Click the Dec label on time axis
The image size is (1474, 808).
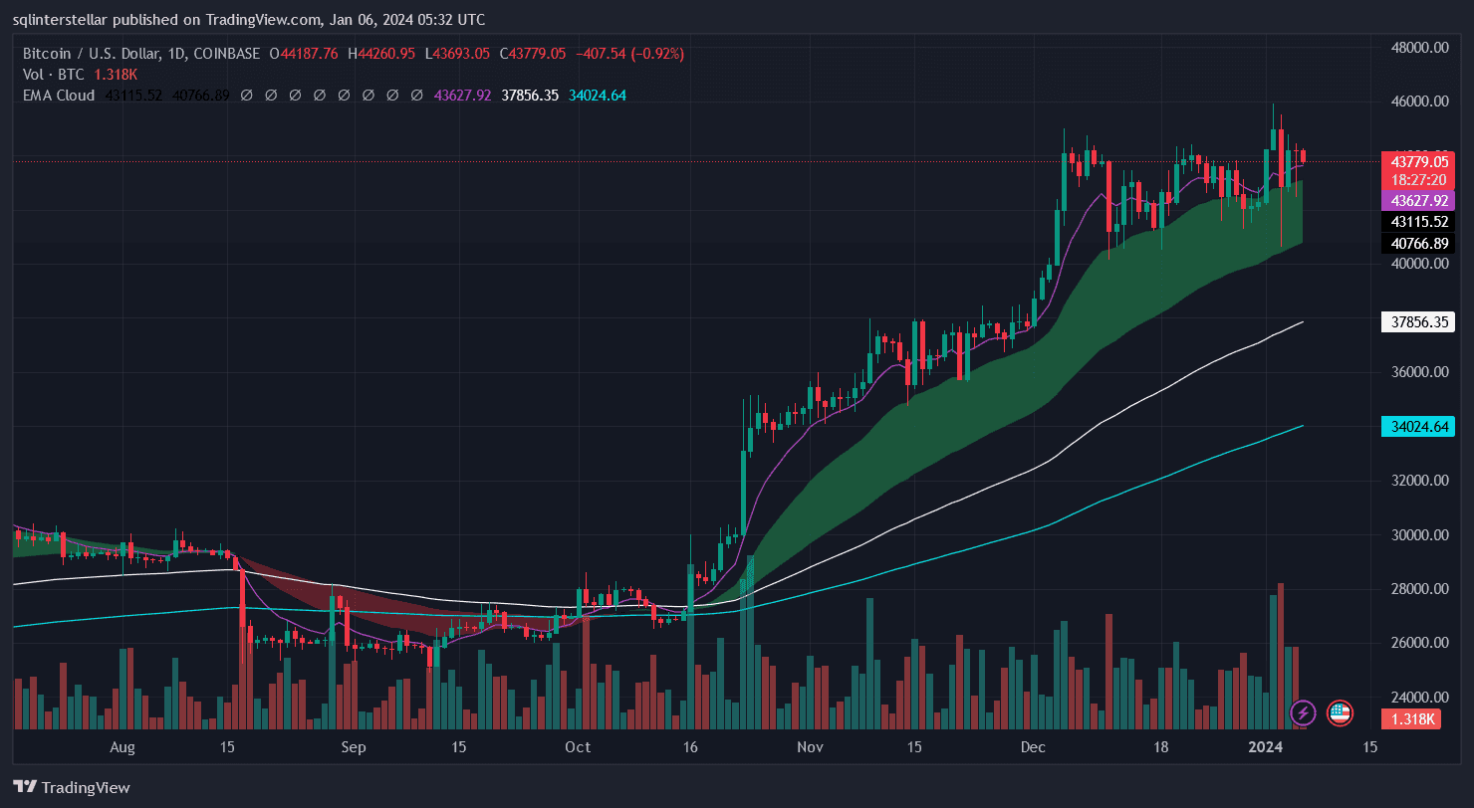1031,746
